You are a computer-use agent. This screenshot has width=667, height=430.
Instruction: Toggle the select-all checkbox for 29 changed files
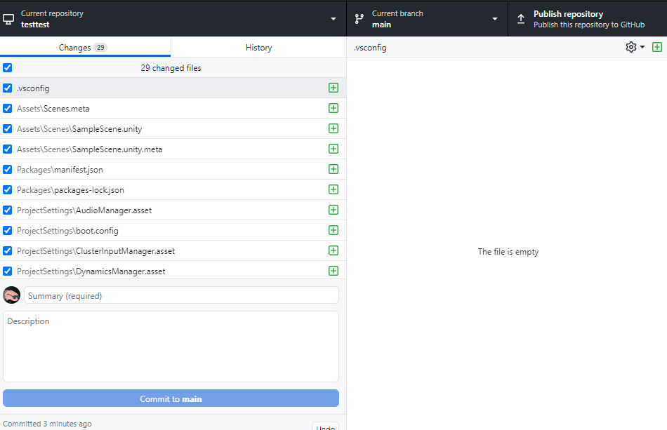click(7, 67)
